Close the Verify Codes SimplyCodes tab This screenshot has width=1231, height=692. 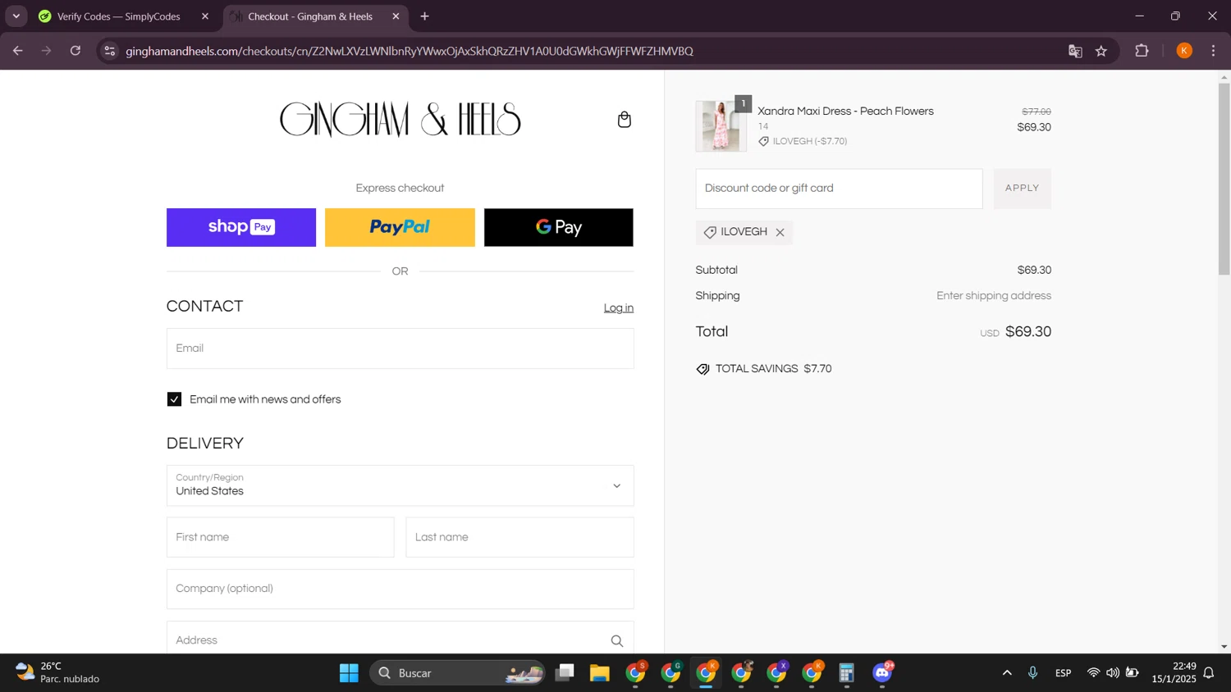205,16
